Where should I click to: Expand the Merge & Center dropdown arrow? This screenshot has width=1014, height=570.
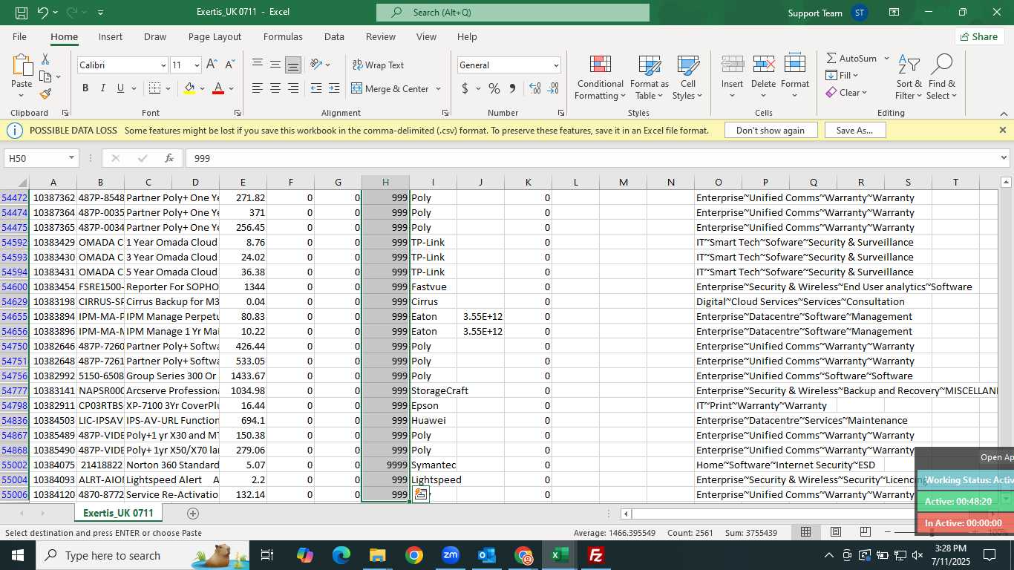pos(439,88)
